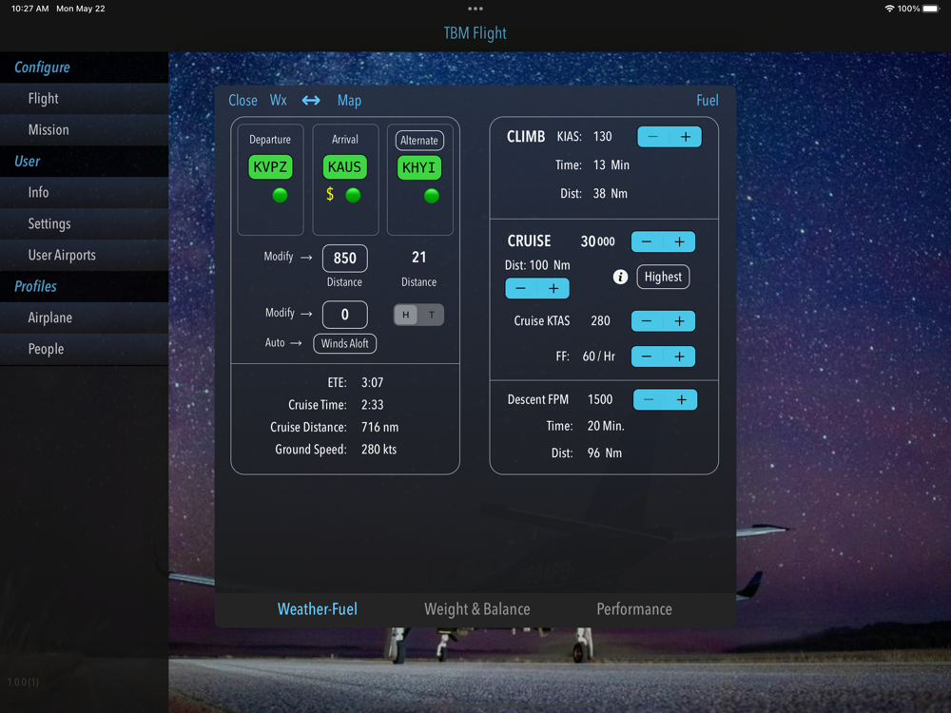Select T on the headwind/tailwind toggle
This screenshot has height=713, width=951.
[431, 315]
